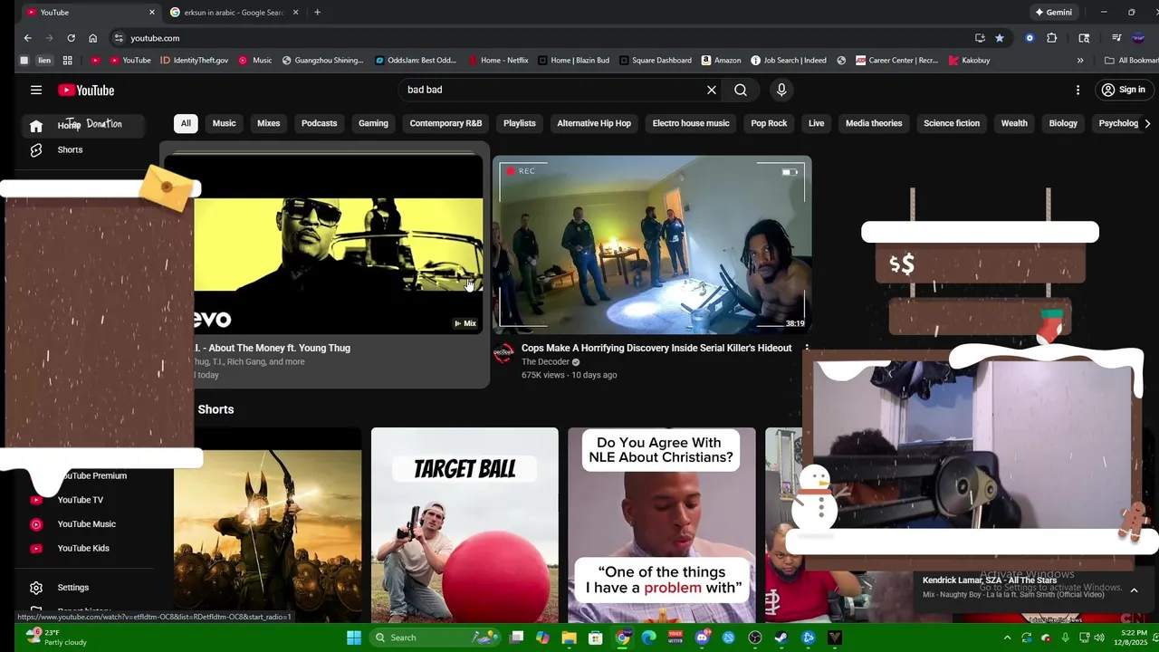Open The Decoder channel name link
The width and height of the screenshot is (1159, 652).
point(544,362)
